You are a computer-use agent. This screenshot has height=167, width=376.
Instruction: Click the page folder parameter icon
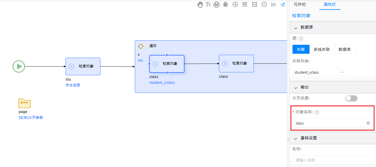tap(25, 103)
